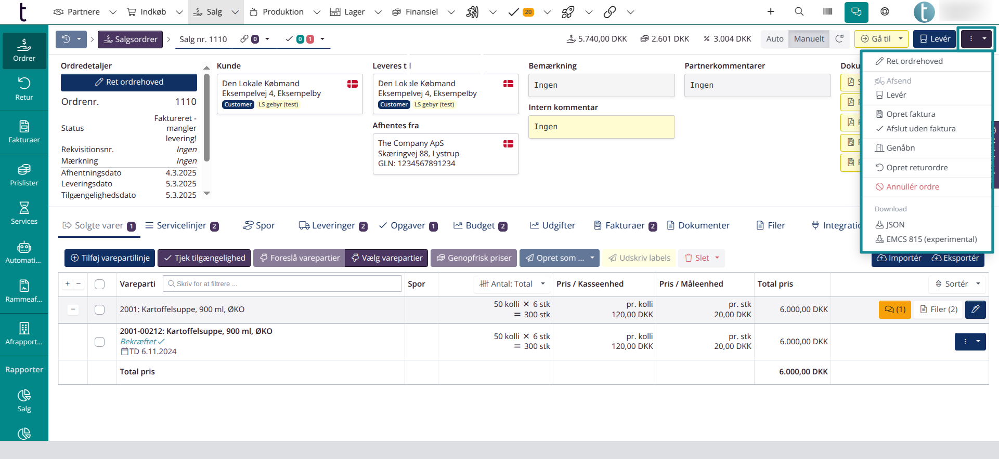Open Afrapportering in the sidebar
999x459 pixels.
coord(24,334)
